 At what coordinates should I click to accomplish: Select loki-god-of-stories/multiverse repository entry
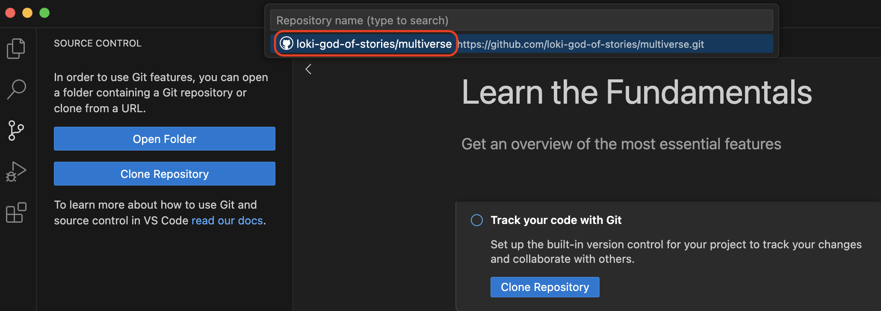(374, 44)
